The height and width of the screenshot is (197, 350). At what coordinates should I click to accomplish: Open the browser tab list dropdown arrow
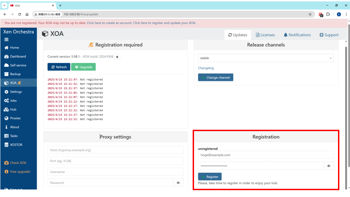pos(4,5)
